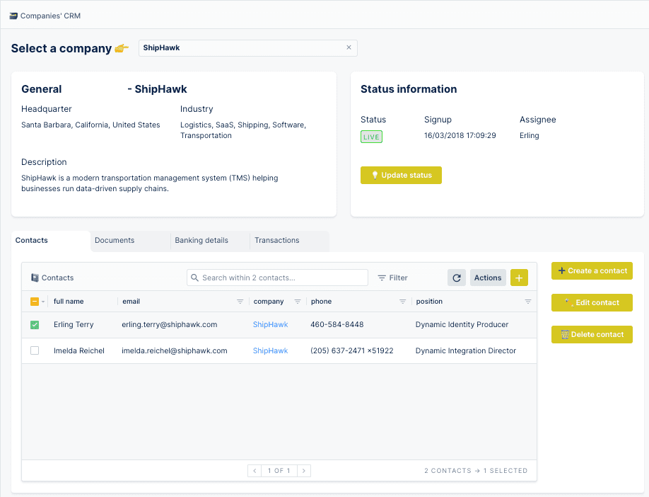
Task: Click the contacts search input field
Action: point(281,278)
